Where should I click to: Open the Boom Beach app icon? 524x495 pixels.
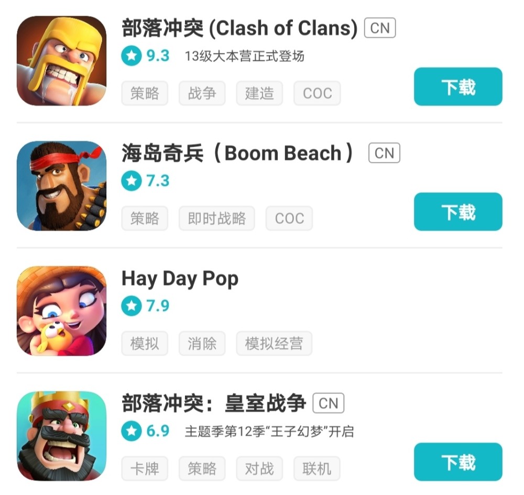pyautogui.click(x=62, y=186)
